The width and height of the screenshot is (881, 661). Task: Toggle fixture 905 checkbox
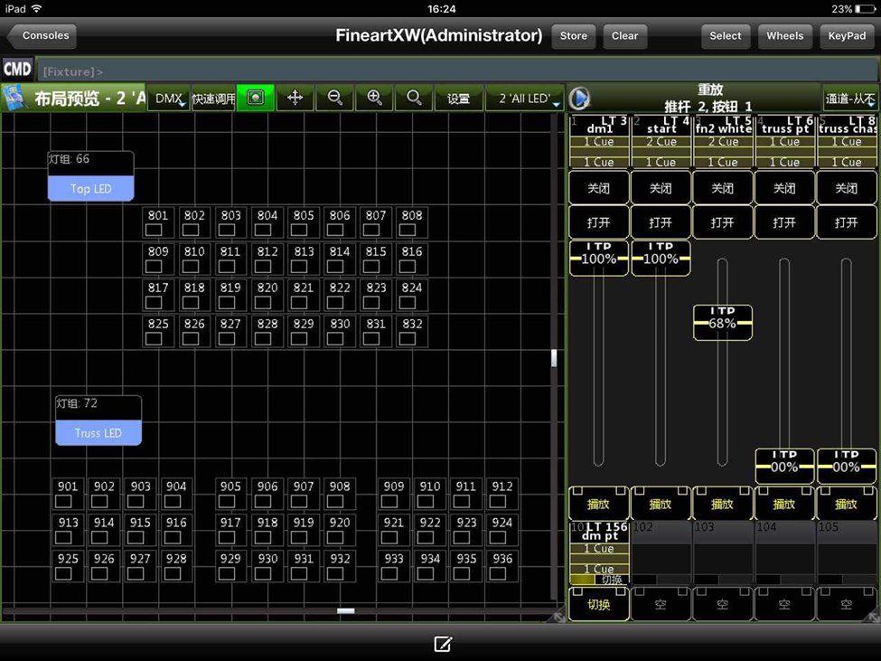[227, 501]
